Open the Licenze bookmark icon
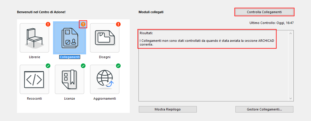 tap(69, 79)
